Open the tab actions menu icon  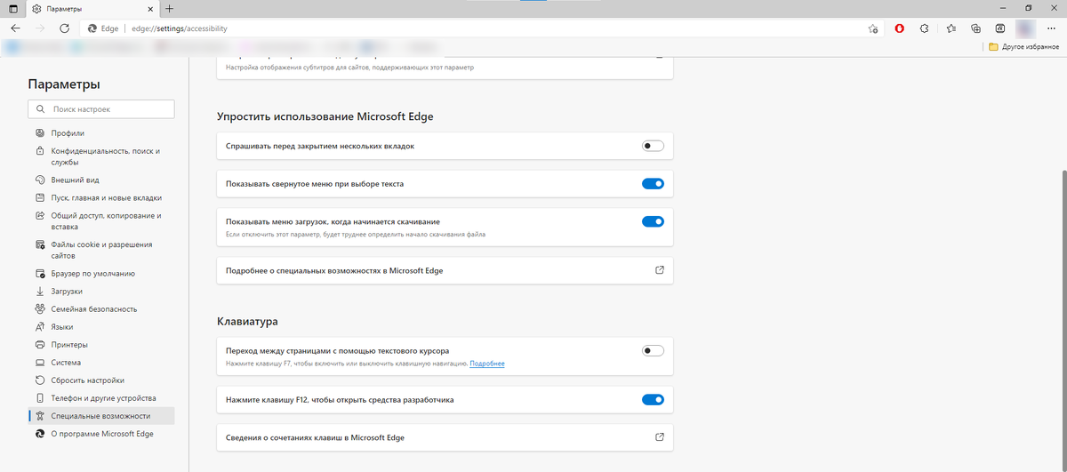tap(12, 8)
